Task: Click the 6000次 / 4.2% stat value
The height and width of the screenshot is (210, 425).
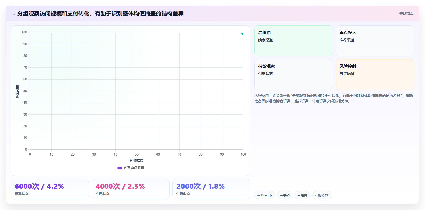Action: click(x=39, y=186)
